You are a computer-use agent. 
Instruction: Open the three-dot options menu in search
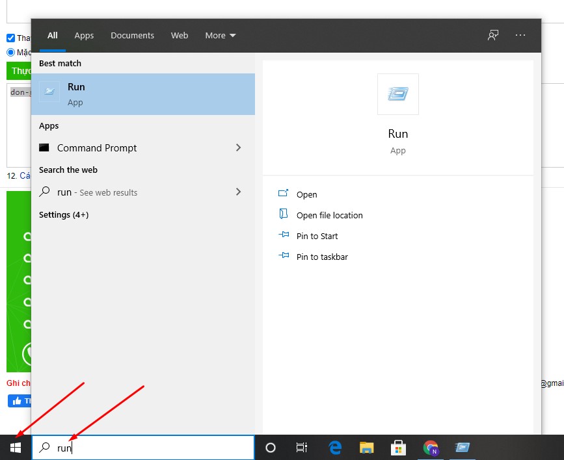520,35
